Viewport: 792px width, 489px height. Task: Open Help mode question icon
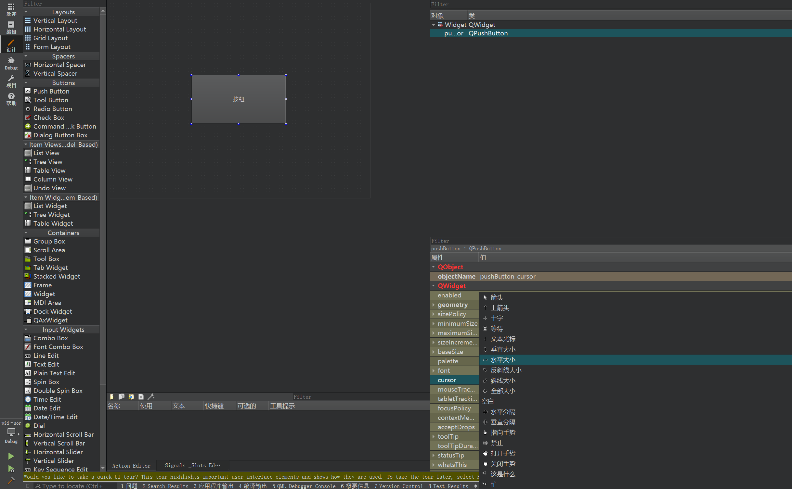coord(11,99)
